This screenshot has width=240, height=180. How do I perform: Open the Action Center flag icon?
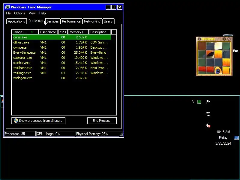[x=208, y=102]
